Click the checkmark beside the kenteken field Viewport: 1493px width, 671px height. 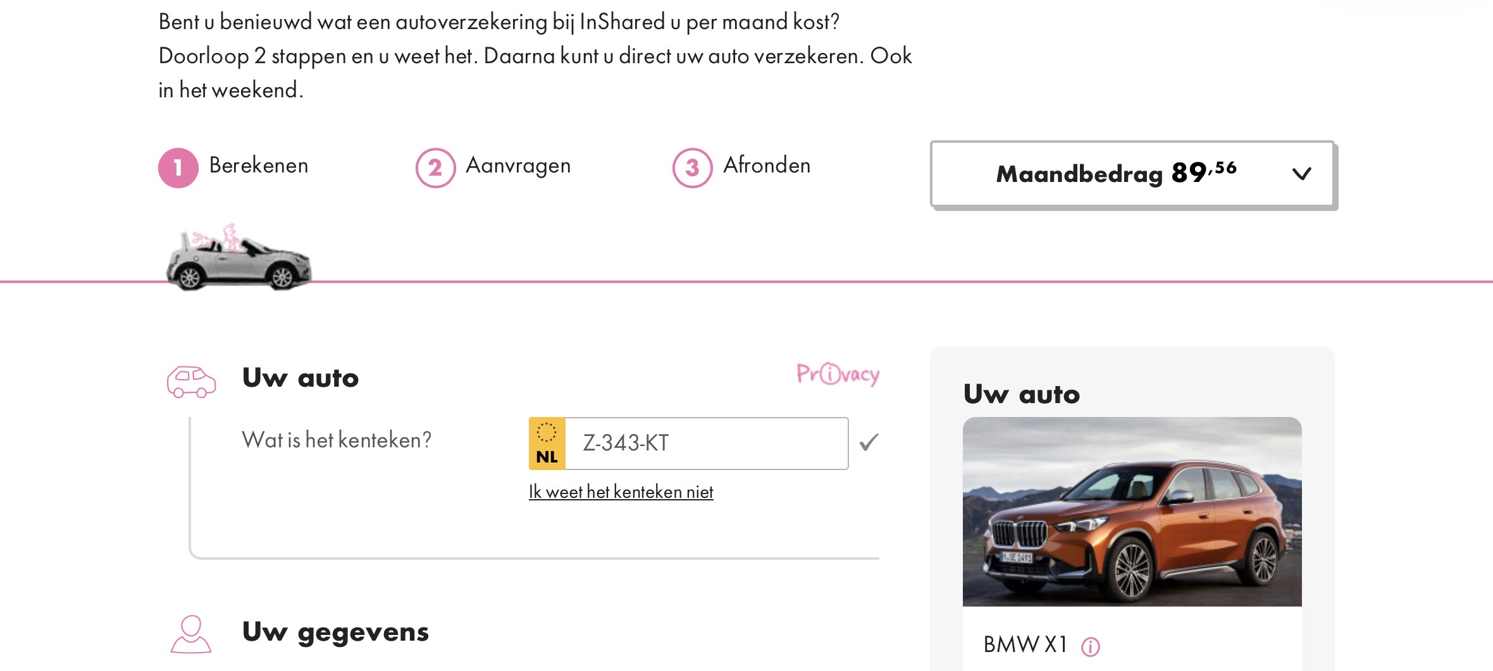point(869,442)
